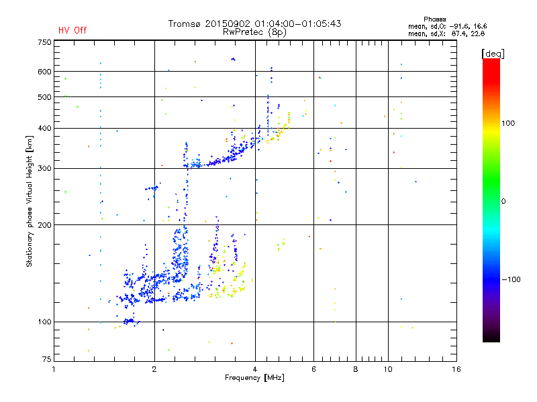
Task: Pick the black bottom of the colorbar
Action: pos(491,338)
